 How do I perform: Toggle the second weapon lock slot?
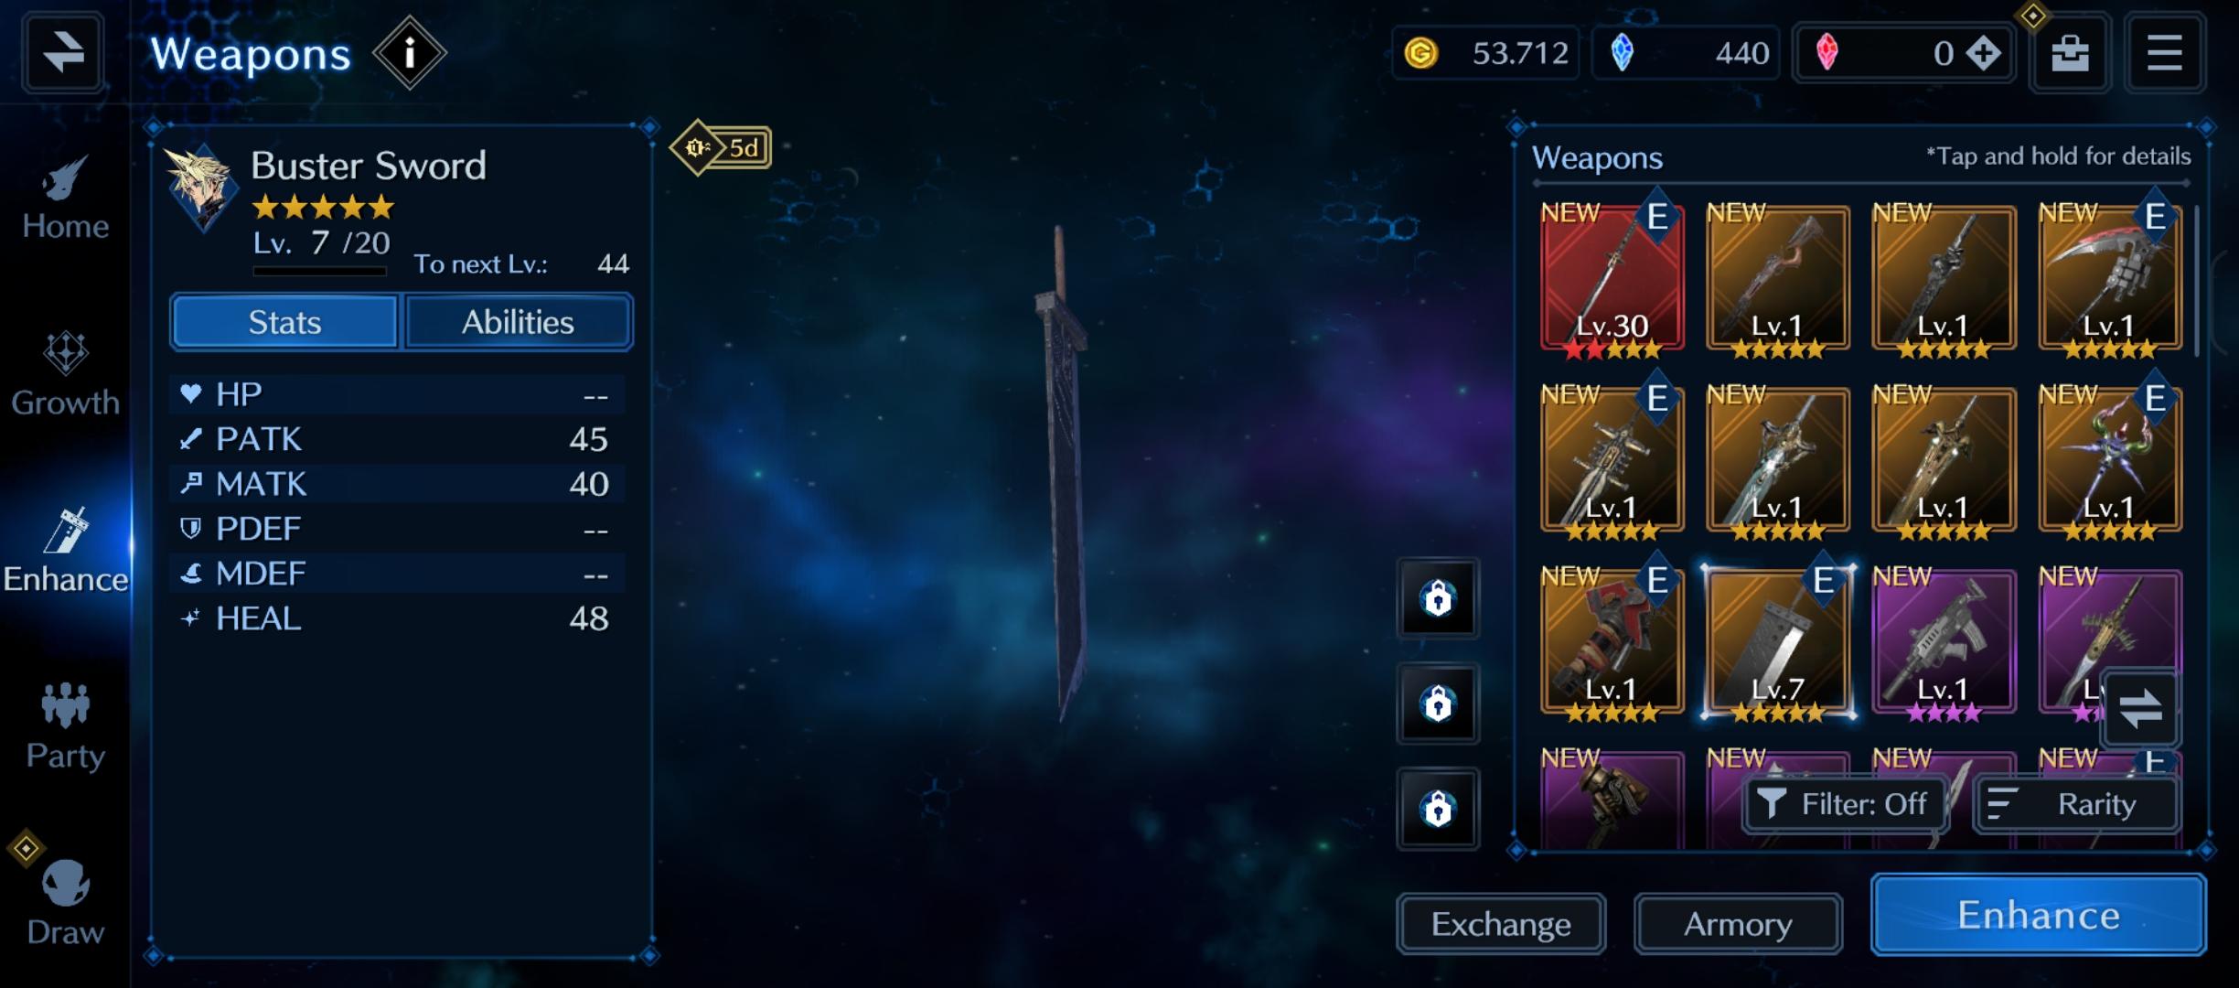[1437, 703]
